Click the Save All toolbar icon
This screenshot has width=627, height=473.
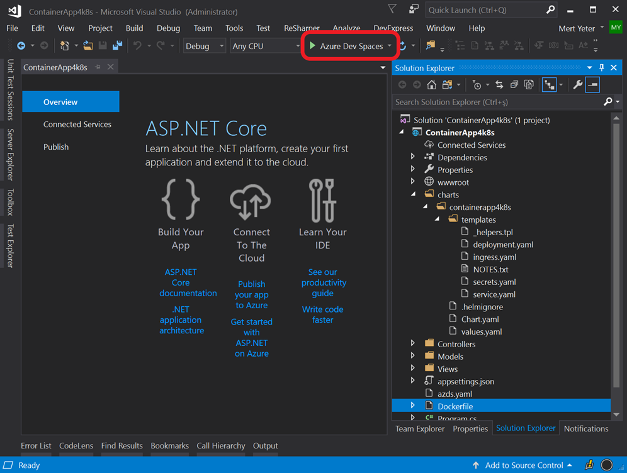(117, 46)
